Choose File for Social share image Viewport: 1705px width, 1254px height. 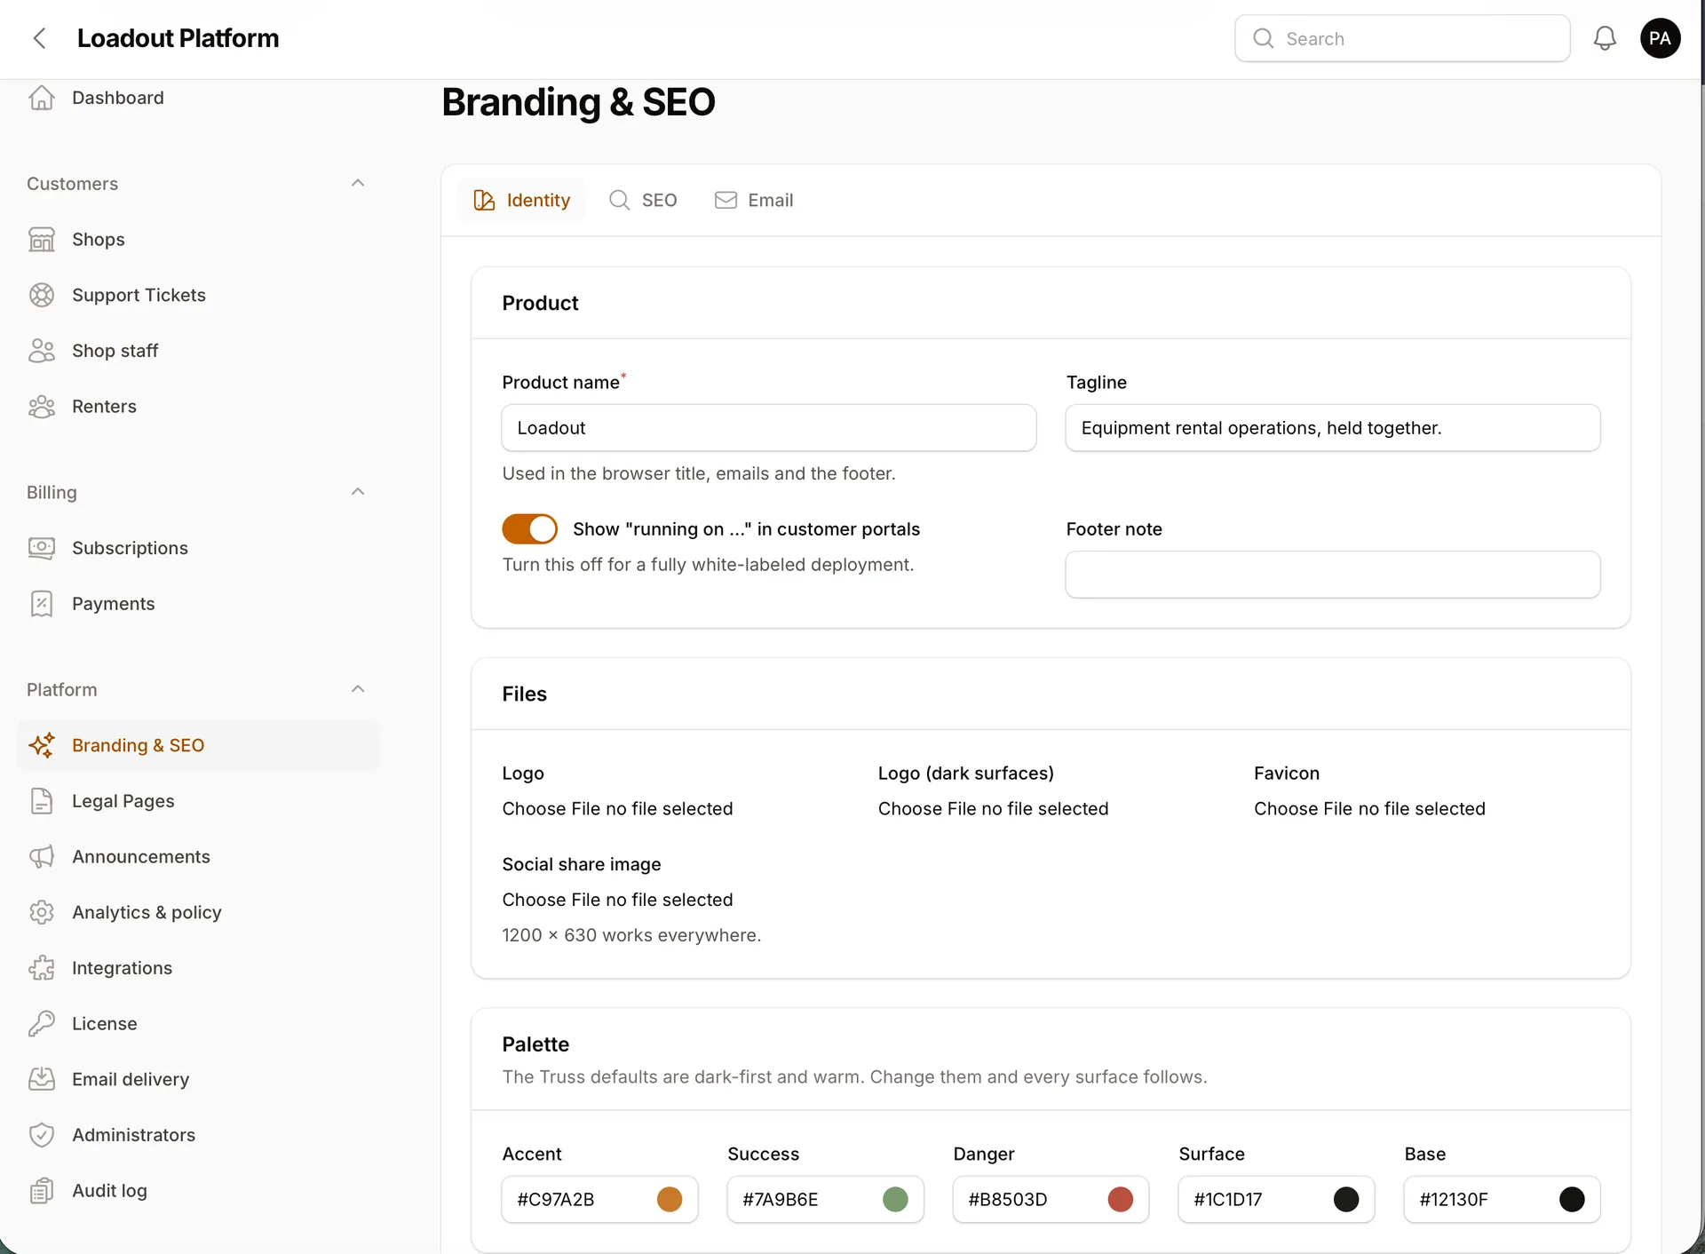[551, 900]
